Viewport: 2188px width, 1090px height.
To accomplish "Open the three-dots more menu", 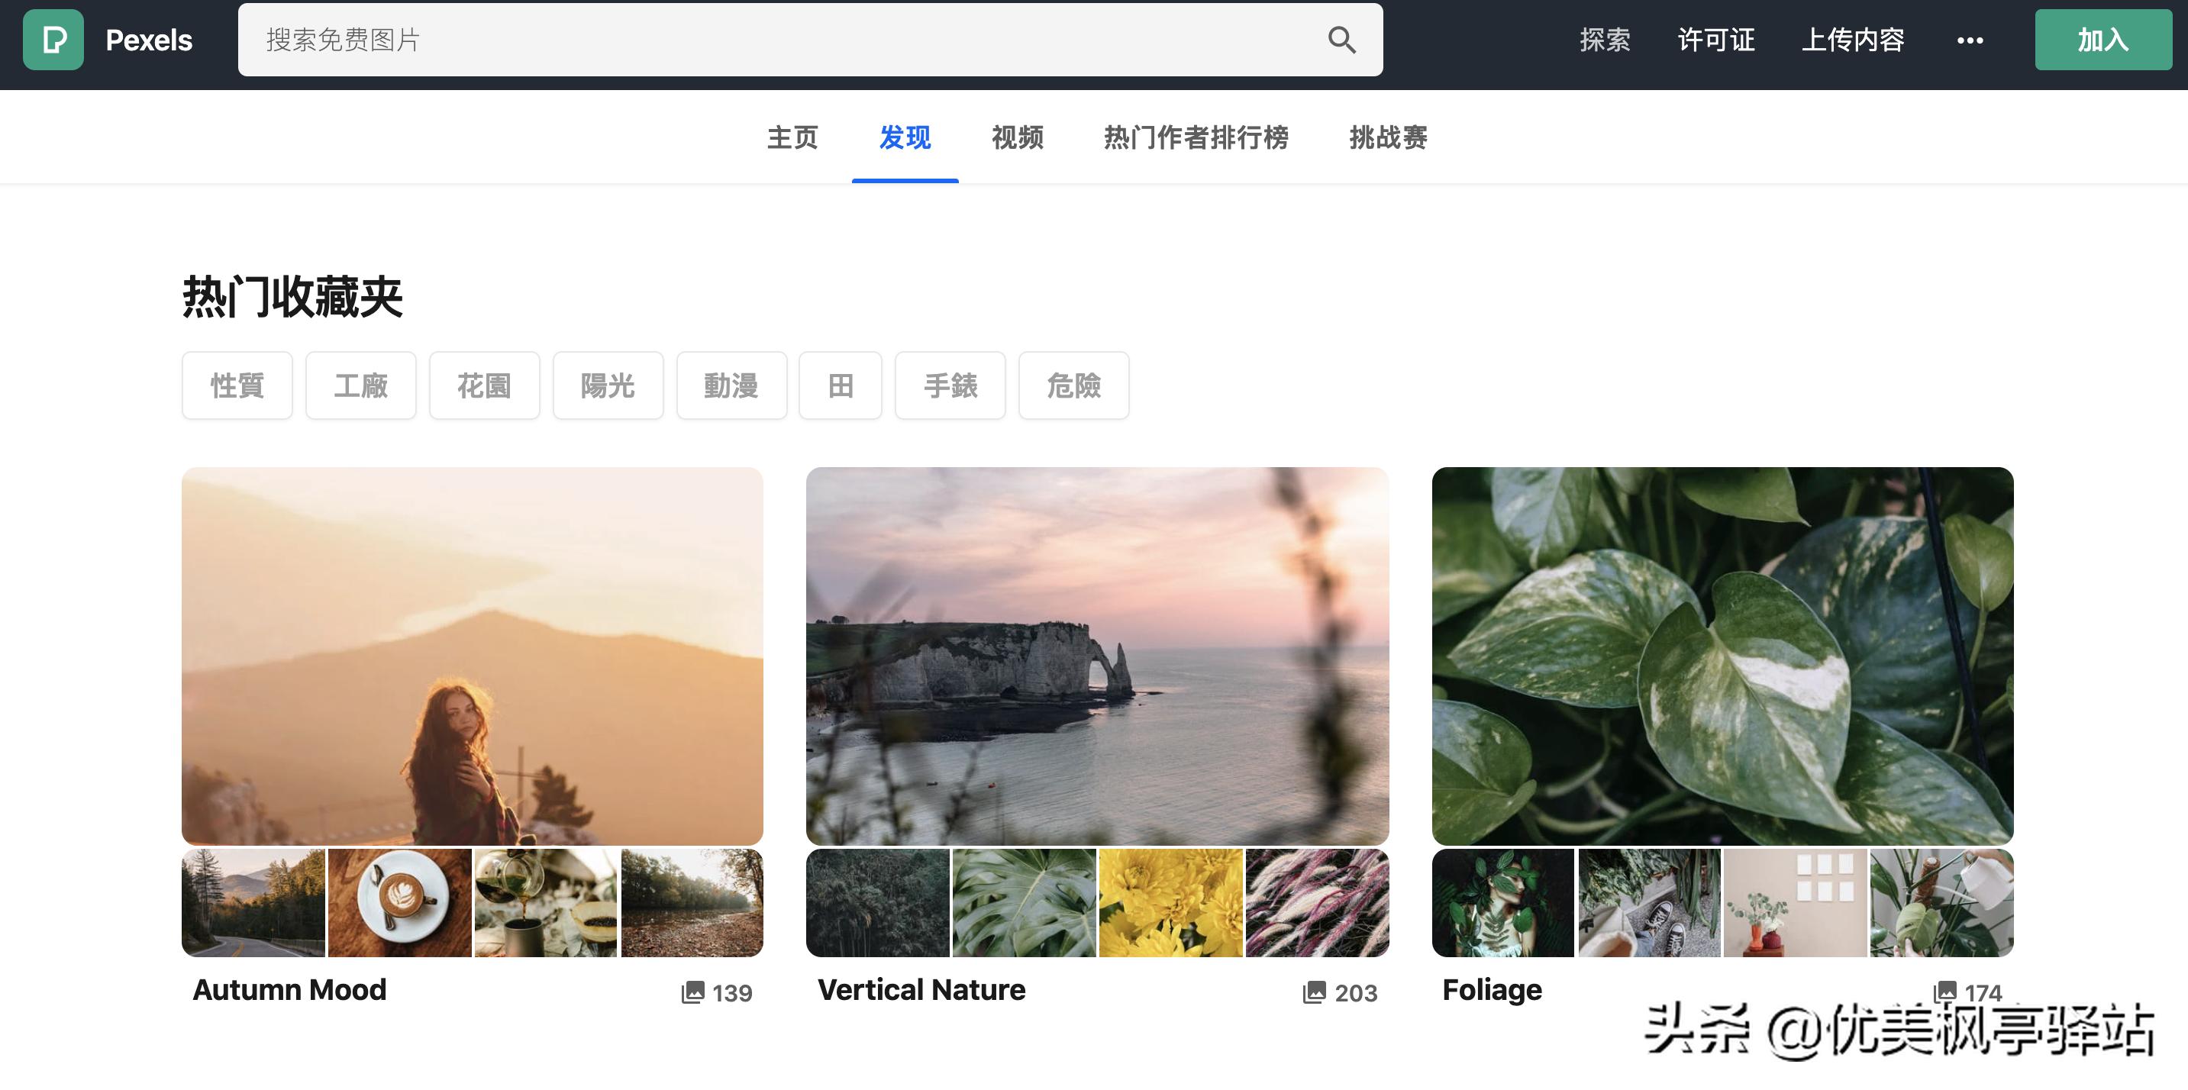I will (x=1970, y=40).
